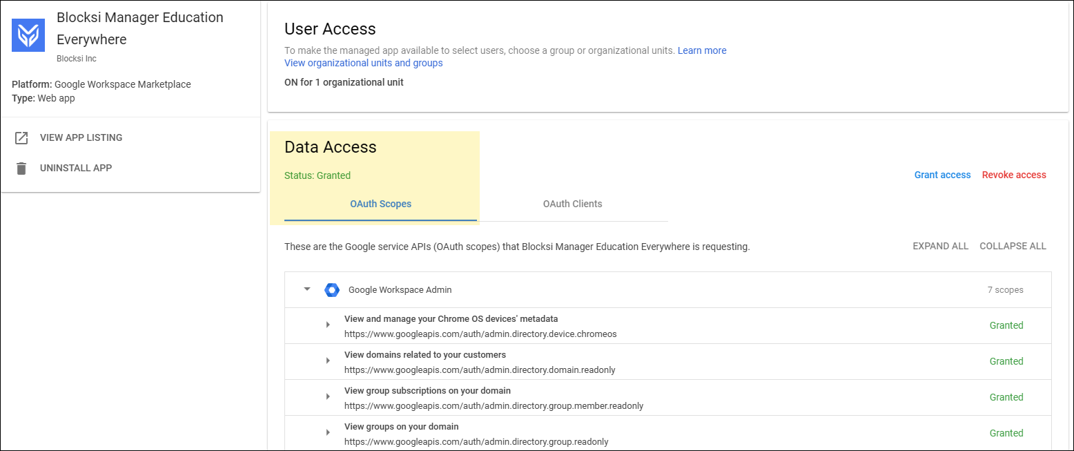This screenshot has height=451, width=1074.
Task: Switch to the OAuth Clients tab
Action: [572, 204]
